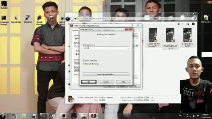The width and height of the screenshot is (212, 119).
Task: Open Media Player Classic from the taskbar
Action: 15,116
